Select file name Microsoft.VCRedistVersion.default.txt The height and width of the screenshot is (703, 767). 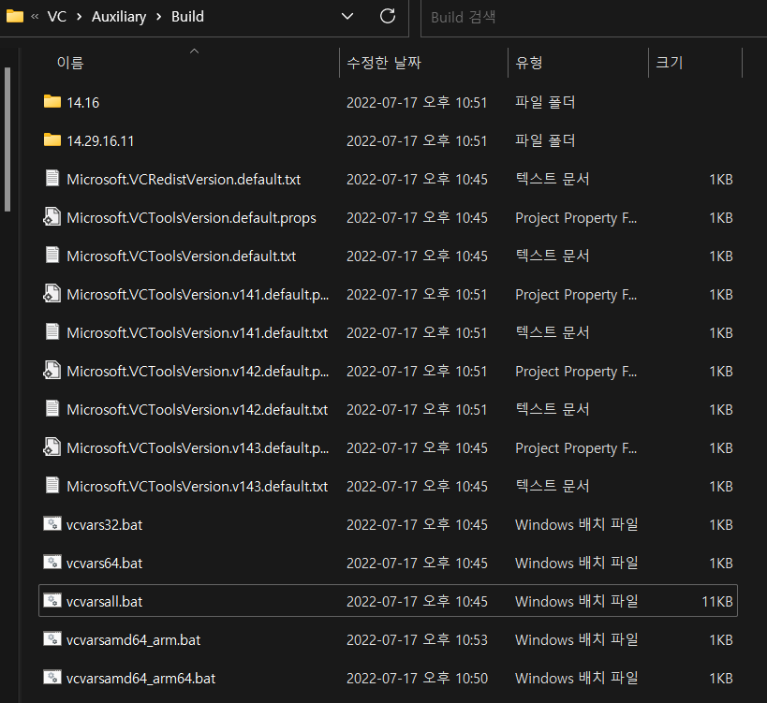coord(184,180)
